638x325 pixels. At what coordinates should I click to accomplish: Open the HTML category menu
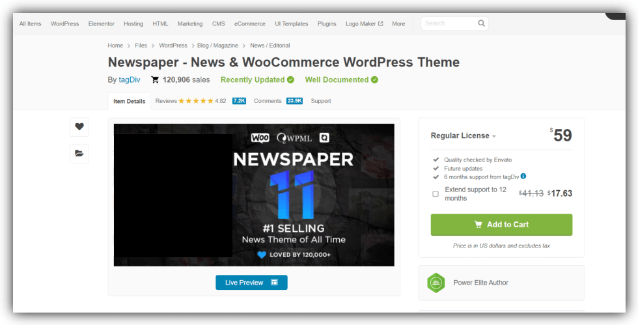coord(160,23)
